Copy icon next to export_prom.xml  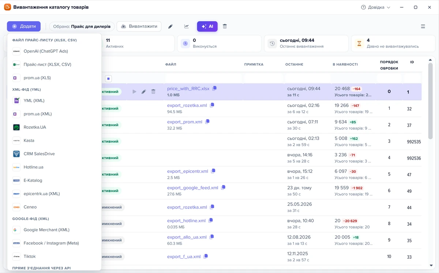click(207, 122)
